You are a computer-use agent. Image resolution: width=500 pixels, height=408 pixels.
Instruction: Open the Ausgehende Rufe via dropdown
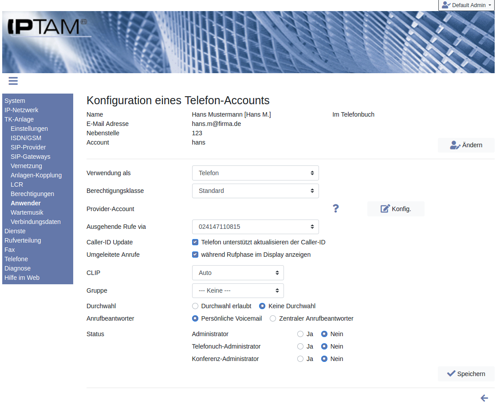click(x=255, y=227)
